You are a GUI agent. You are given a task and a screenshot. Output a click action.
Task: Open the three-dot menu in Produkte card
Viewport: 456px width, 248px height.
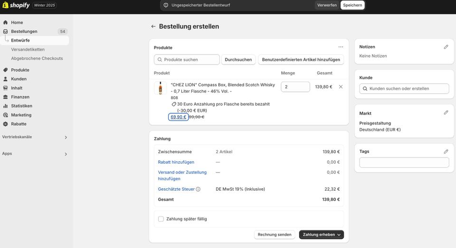coord(341,47)
